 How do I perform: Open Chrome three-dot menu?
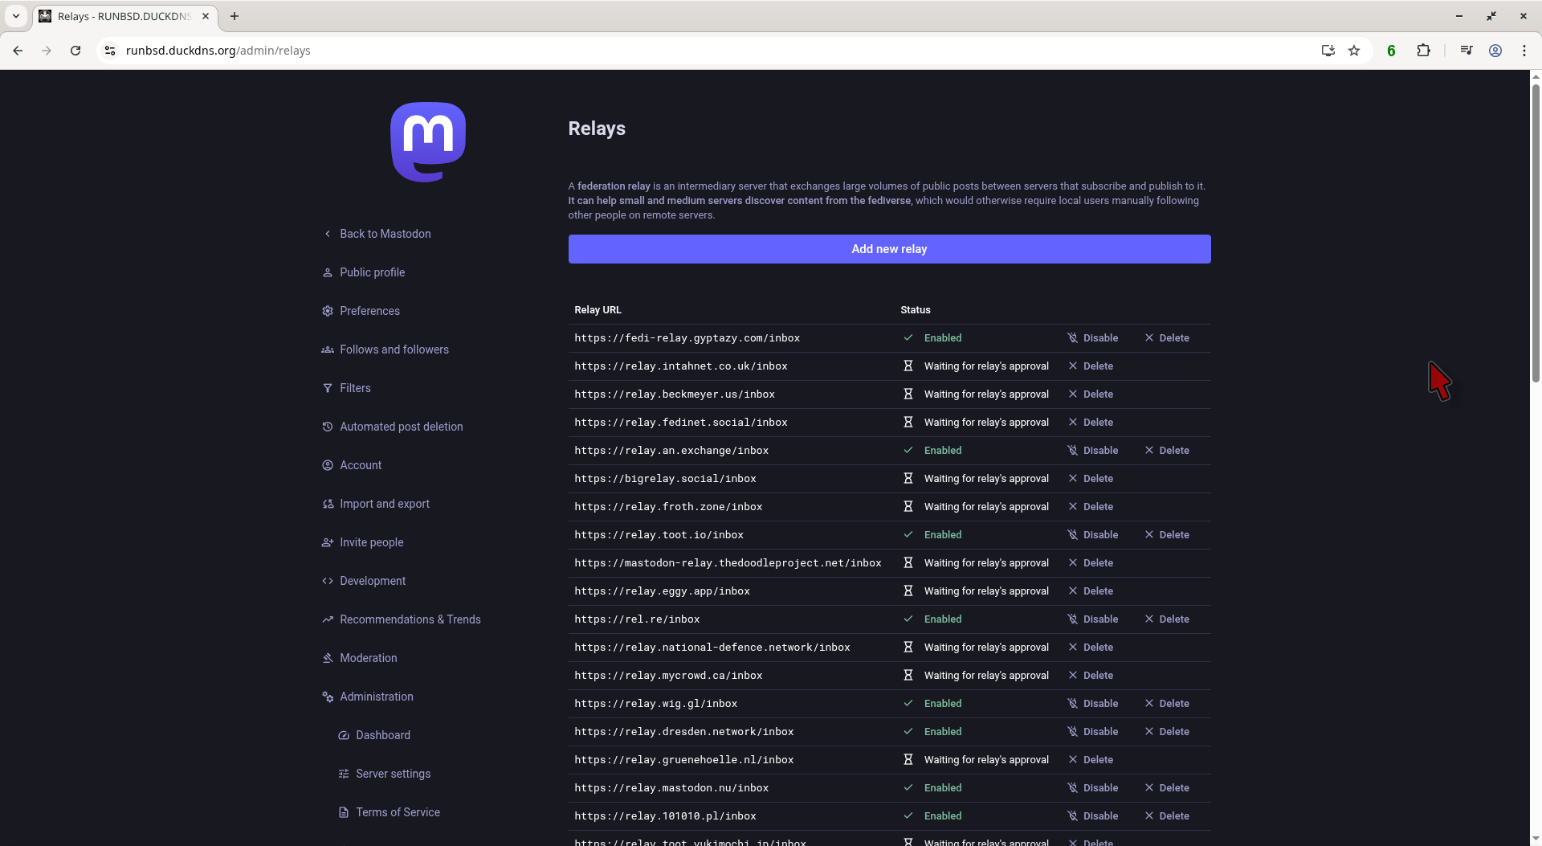click(x=1524, y=51)
